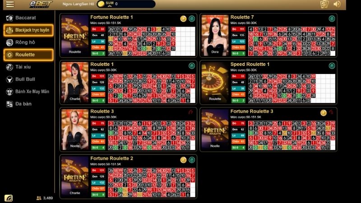Open the Roulette 1 table with Charlie
The image size is (361, 203).
128,83
